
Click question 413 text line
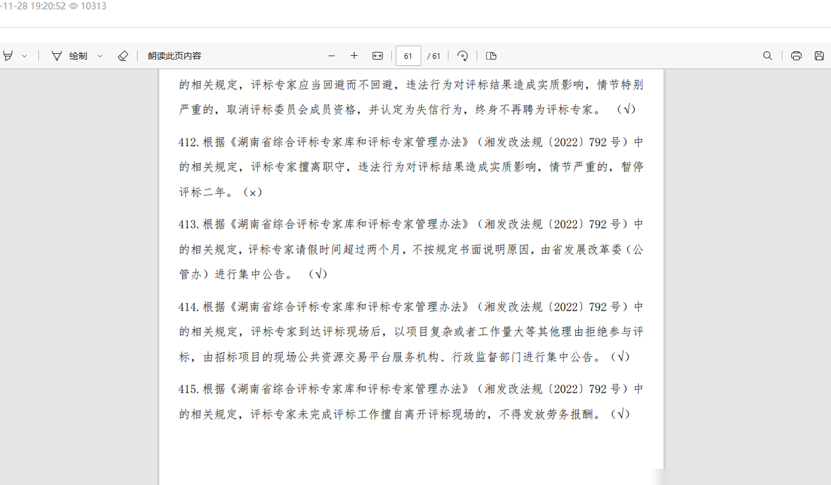(x=411, y=225)
